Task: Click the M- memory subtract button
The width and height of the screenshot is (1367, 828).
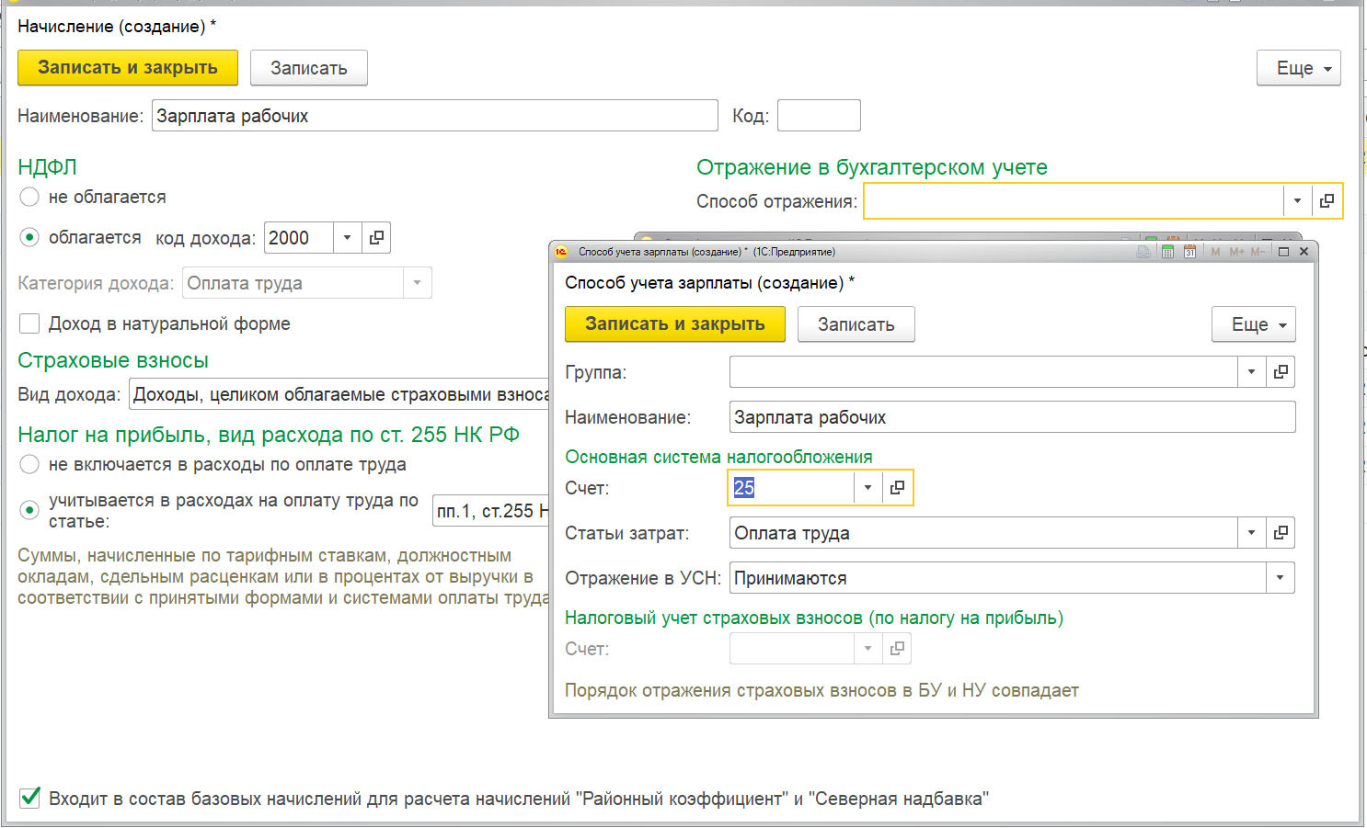Action: click(1258, 252)
